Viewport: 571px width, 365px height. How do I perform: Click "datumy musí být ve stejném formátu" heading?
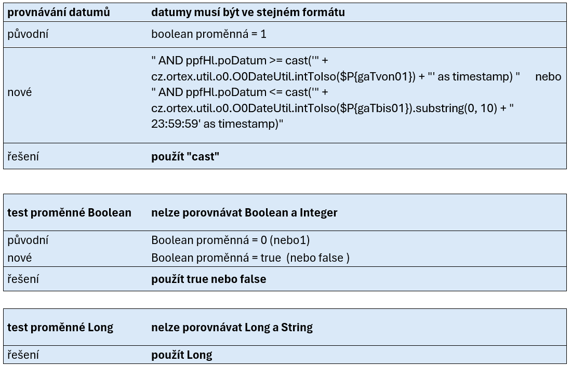pyautogui.click(x=248, y=12)
